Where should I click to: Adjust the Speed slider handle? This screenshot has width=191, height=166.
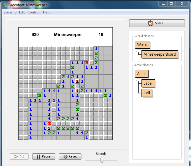[102, 160]
